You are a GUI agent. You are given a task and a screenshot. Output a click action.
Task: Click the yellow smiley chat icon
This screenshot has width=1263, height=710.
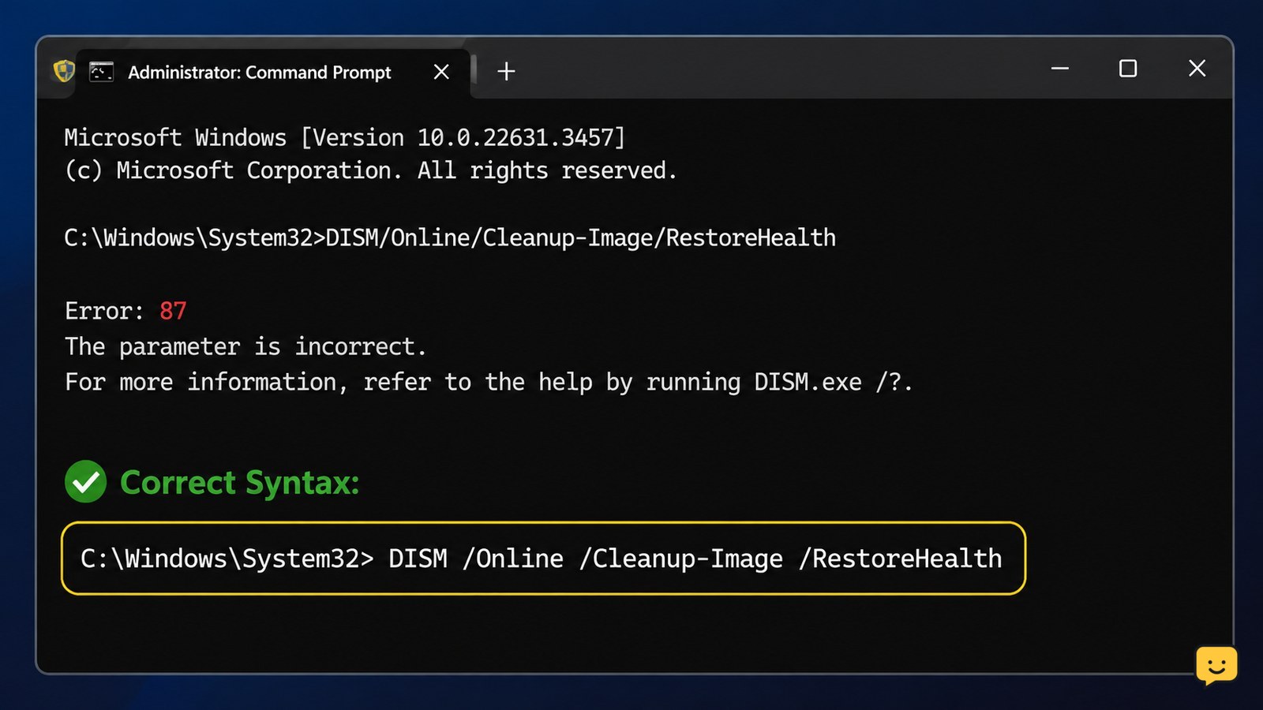(1216, 665)
